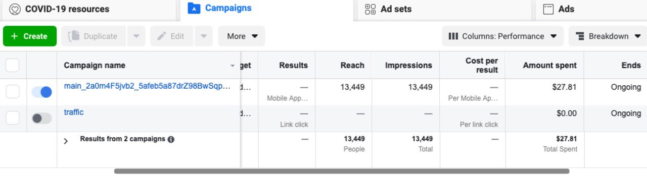Open the traffic campaign link
This screenshot has width=647, height=183.
pos(74,112)
